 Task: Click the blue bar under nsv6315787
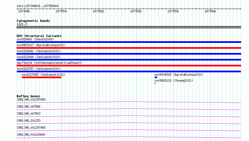click(x=129, y=71)
